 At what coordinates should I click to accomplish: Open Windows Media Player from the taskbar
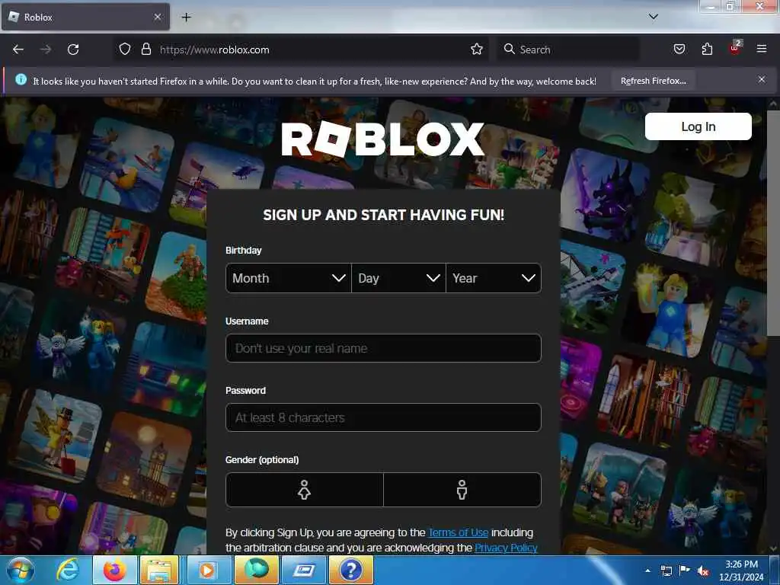click(x=207, y=570)
